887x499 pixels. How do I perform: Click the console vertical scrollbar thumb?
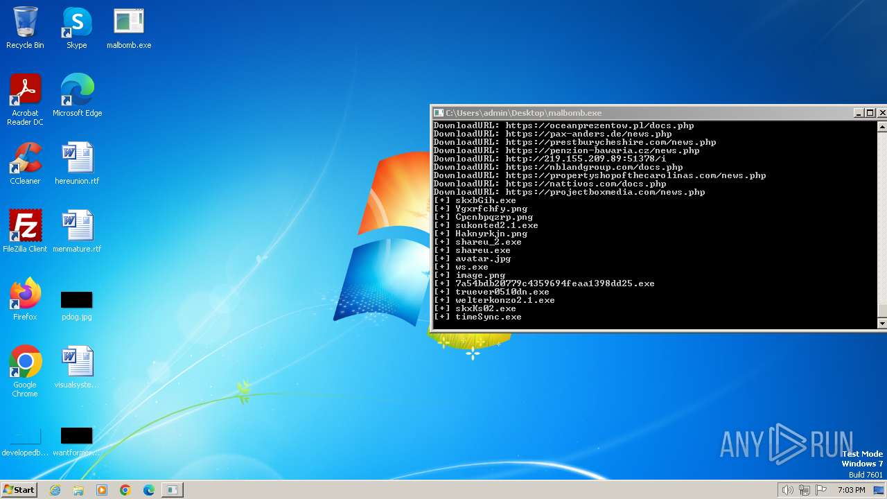(x=882, y=310)
